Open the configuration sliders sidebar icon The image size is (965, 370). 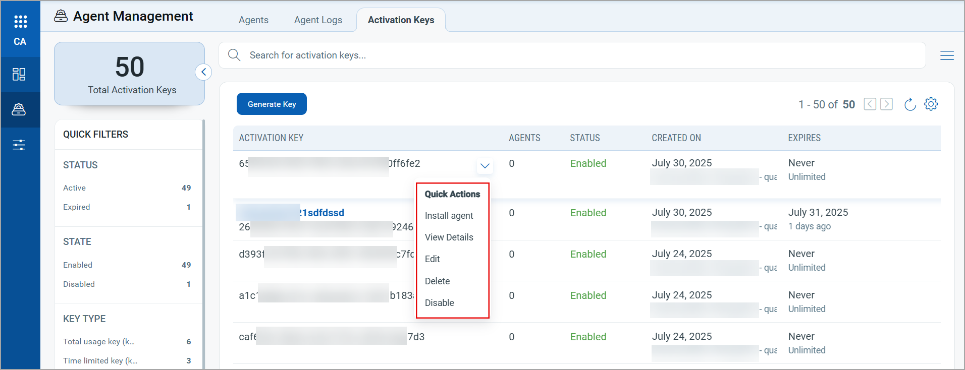pos(19,145)
